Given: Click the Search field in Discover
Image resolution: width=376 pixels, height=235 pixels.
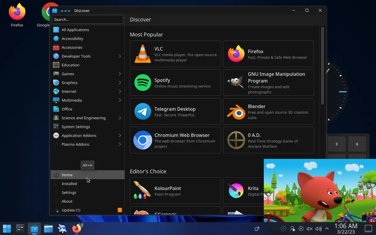Looking at the screenshot, I should [x=88, y=19].
